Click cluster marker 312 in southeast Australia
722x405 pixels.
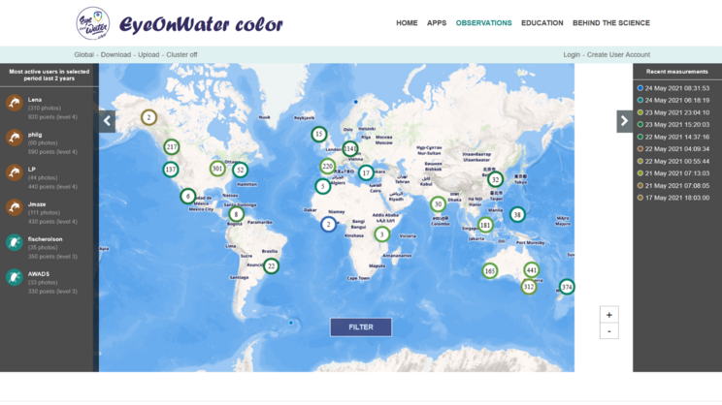[x=529, y=287]
